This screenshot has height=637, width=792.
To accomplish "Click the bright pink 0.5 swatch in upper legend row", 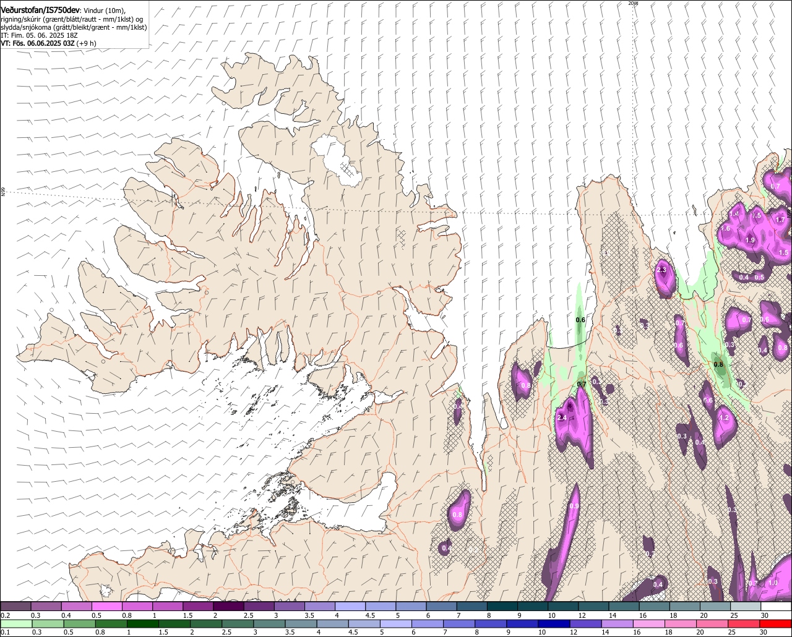I will 106,607.
